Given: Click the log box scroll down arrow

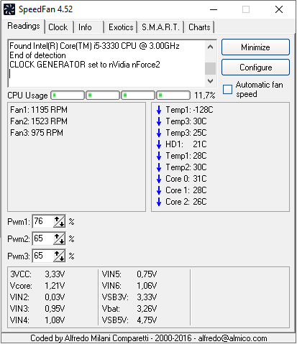Looking at the screenshot, I should click(x=210, y=81).
